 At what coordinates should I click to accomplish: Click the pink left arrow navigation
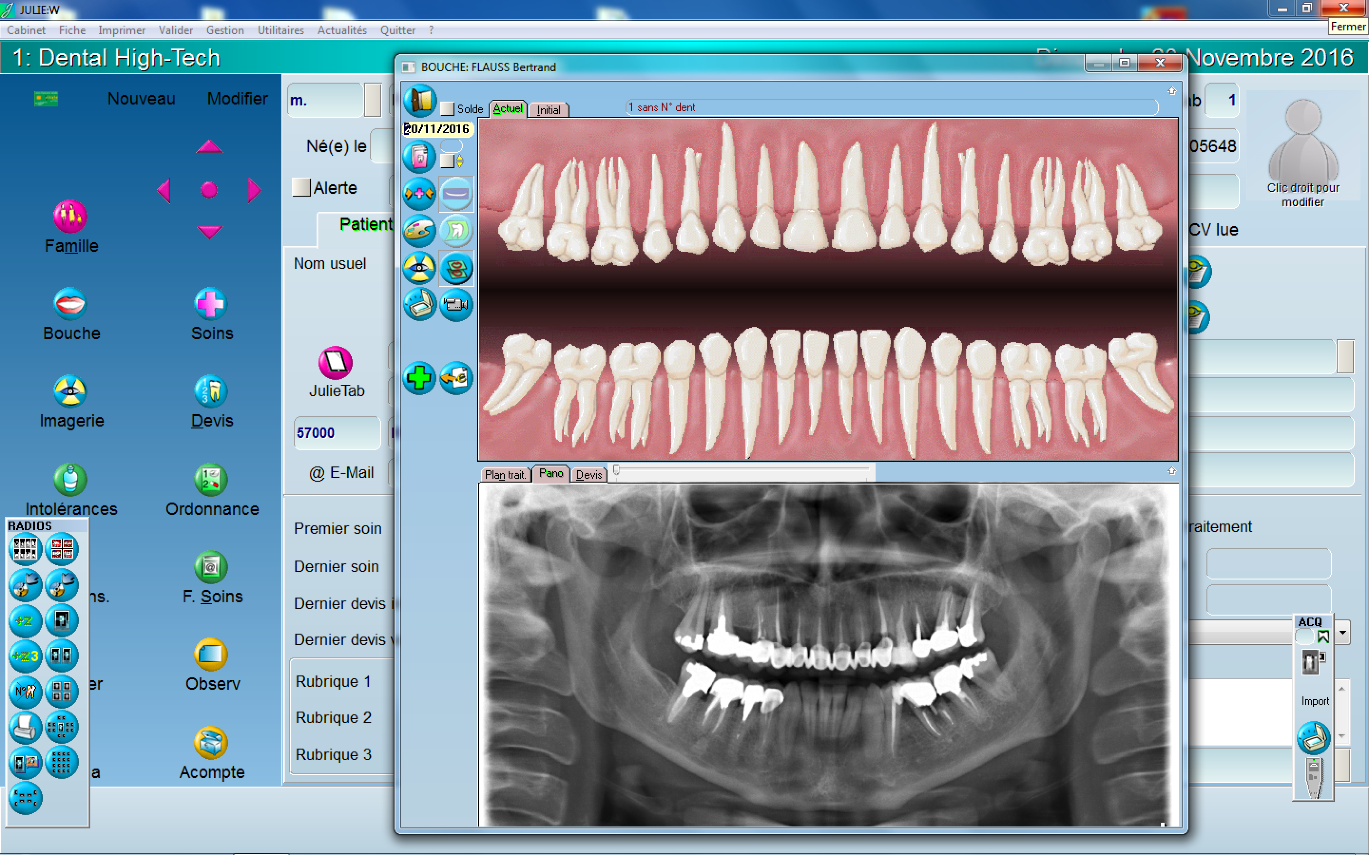[x=164, y=190]
